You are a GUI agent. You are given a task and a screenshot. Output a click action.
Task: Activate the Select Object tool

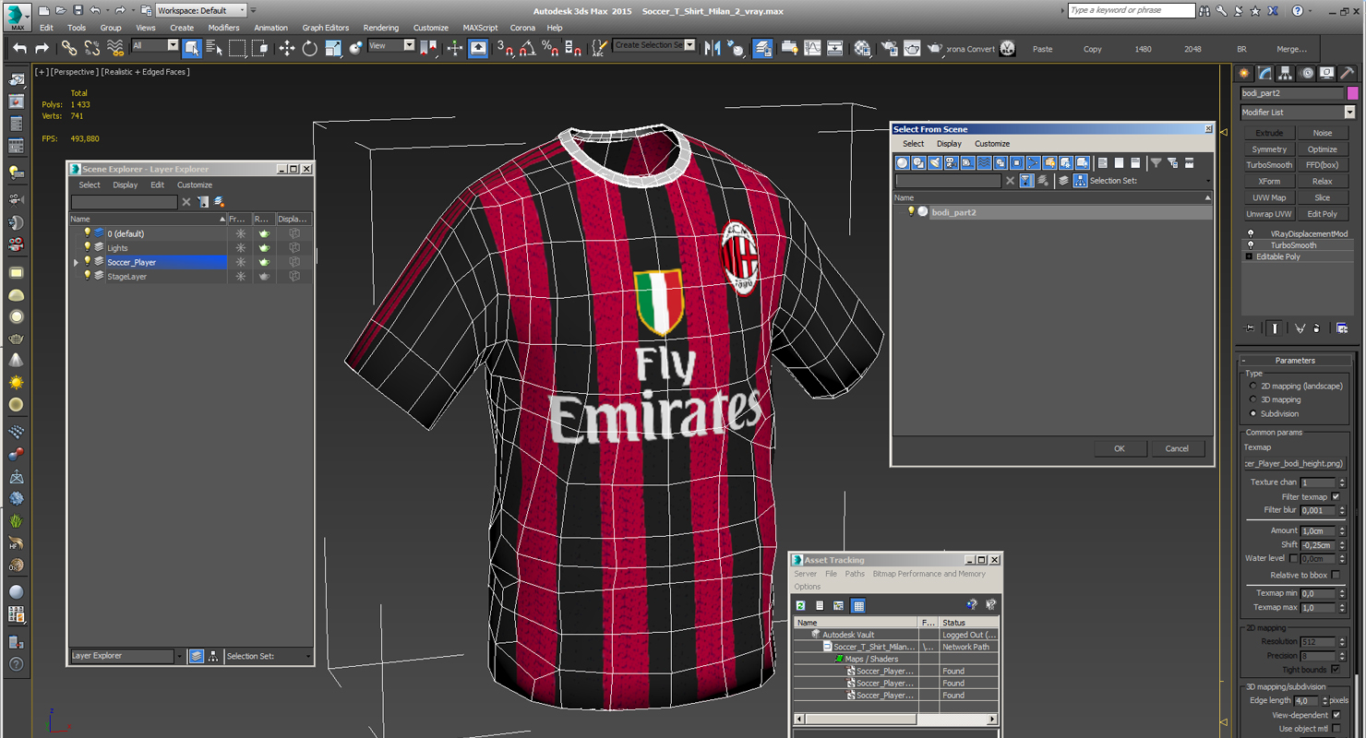[x=192, y=48]
